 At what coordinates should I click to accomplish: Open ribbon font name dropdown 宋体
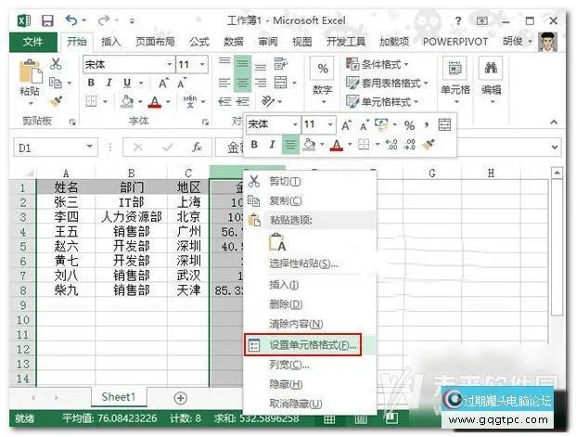[168, 64]
